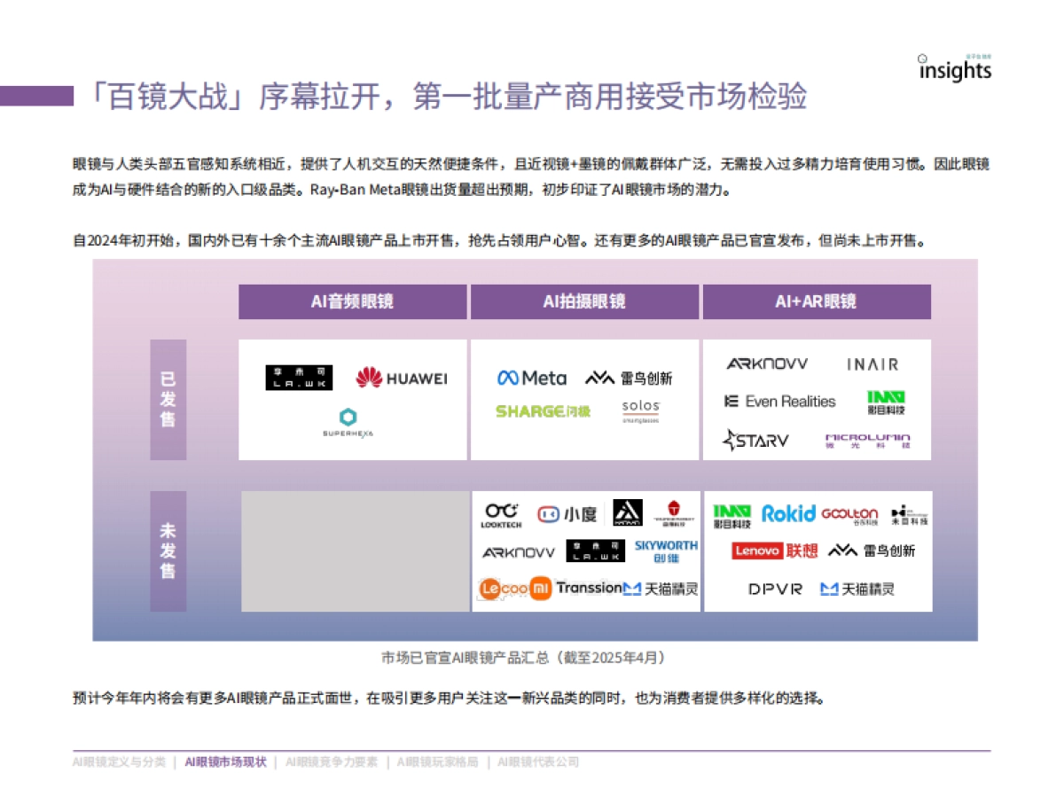Screen dimensions: 1064x797
Task: Open the AI眼镜竞争力要素 section
Action: pyautogui.click(x=332, y=761)
